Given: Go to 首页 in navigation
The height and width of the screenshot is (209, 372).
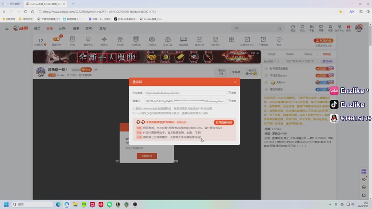Looking at the screenshot, I should tap(37, 28).
